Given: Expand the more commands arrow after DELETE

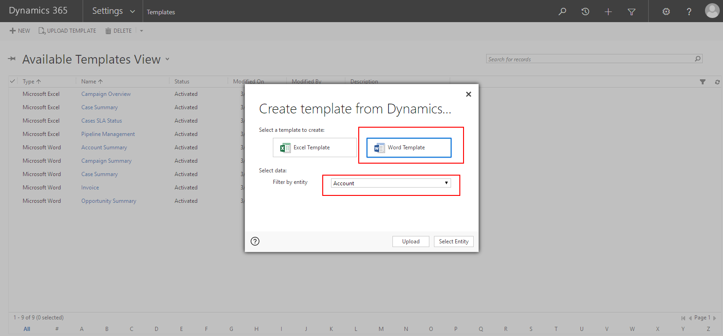Looking at the screenshot, I should 141,31.
